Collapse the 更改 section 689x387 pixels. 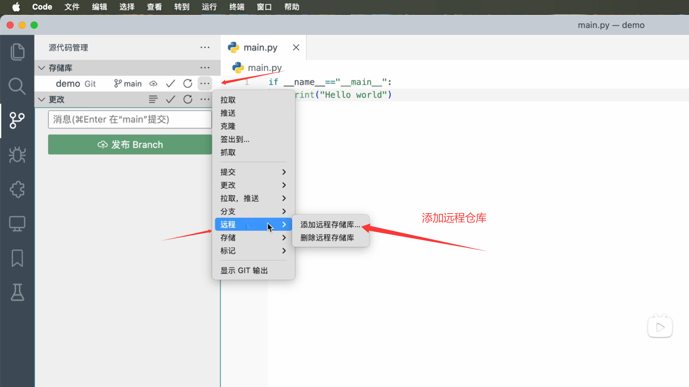(42, 99)
